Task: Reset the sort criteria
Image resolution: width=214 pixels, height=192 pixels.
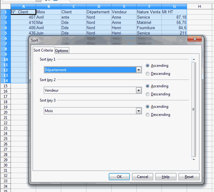Action: click(x=189, y=176)
